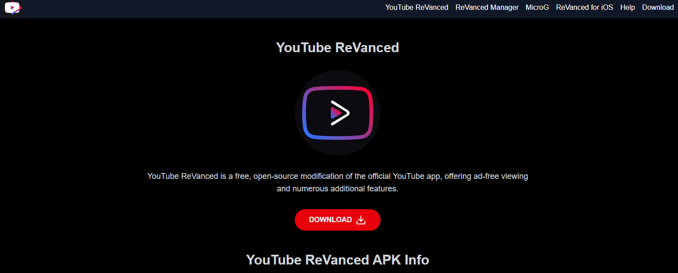Viewport: 678px width, 273px height.
Task: Open the Help navigation link
Action: [627, 7]
